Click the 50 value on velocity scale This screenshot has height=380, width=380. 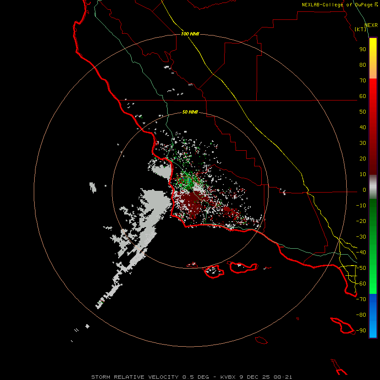tap(363, 112)
